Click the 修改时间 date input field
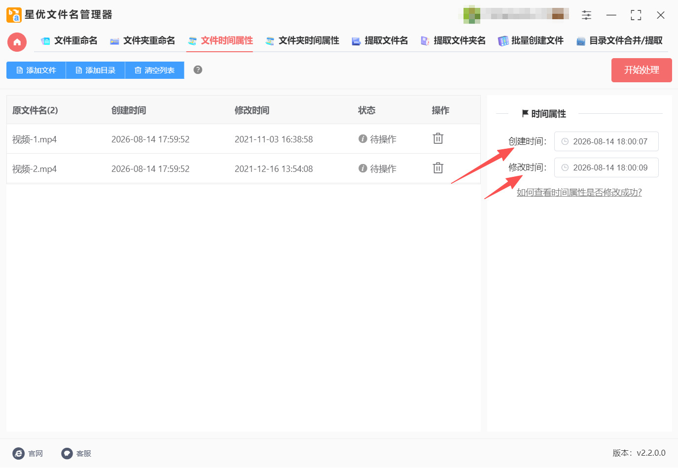The height and width of the screenshot is (468, 678). pyautogui.click(x=607, y=167)
